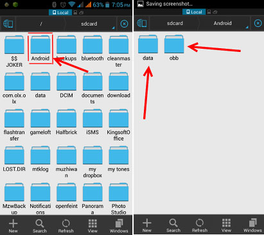
Task: Tap the Saving screenshot notification
Action: [165, 4]
